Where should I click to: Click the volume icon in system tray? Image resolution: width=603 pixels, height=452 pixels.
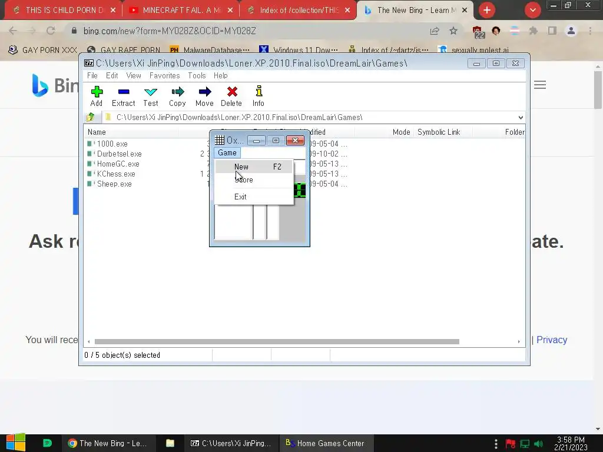[x=538, y=444]
